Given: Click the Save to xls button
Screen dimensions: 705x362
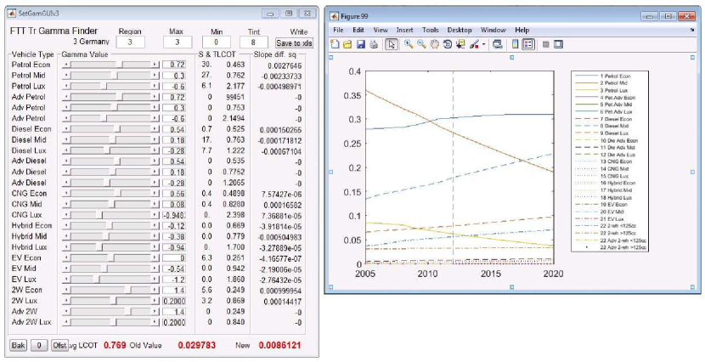Looking at the screenshot, I should (294, 41).
